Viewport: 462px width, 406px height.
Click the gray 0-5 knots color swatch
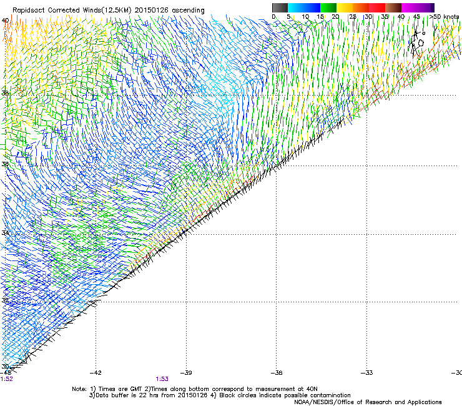(280, 7)
